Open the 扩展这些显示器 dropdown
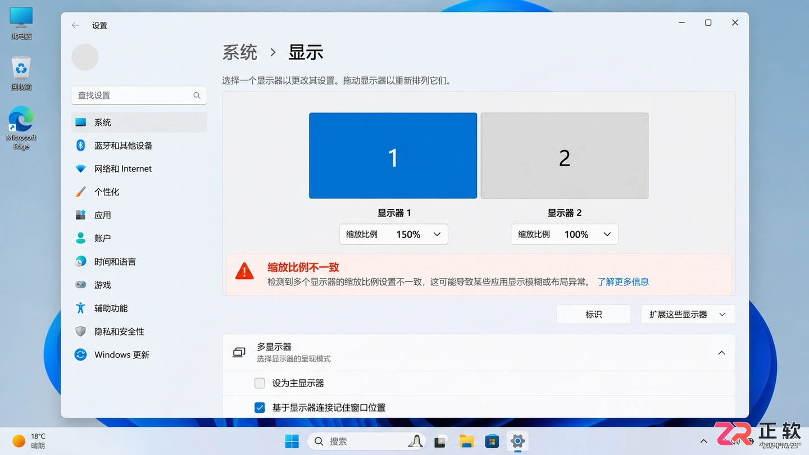This screenshot has height=455, width=809. 688,315
